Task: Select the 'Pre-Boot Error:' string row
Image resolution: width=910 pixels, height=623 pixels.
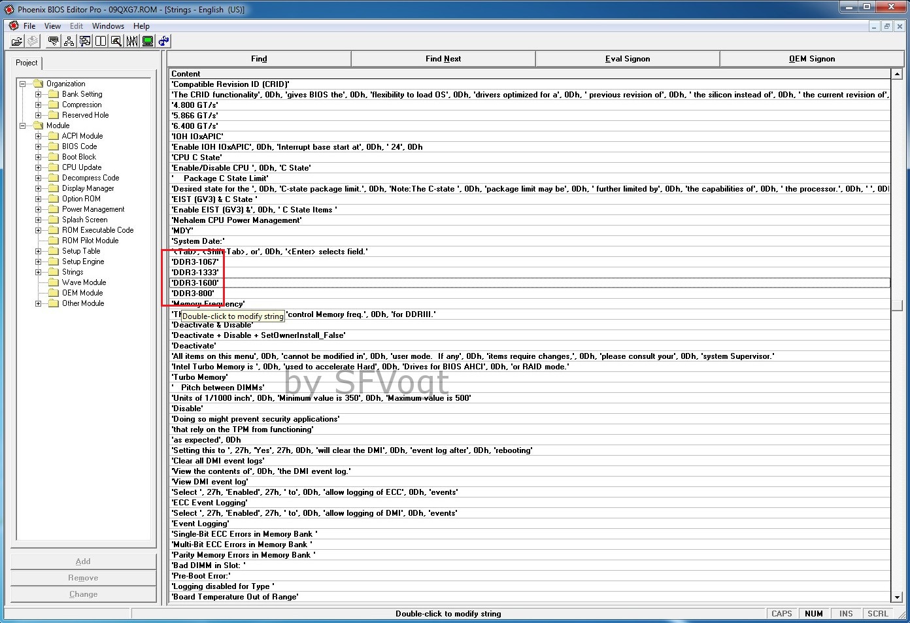Action: pos(530,576)
